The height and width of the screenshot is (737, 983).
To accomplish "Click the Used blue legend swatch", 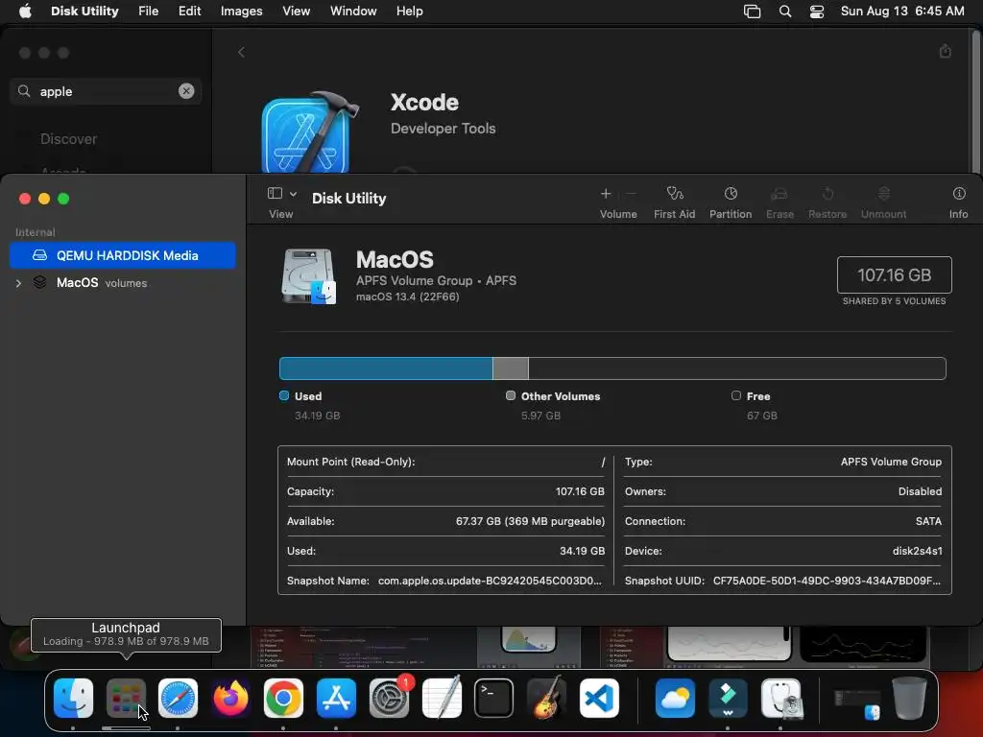I will pos(284,395).
